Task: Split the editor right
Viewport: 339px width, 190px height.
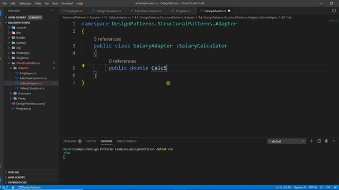Action: coord(334,11)
